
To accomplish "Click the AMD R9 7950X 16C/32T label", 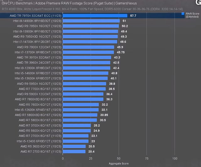I will 39,26.
